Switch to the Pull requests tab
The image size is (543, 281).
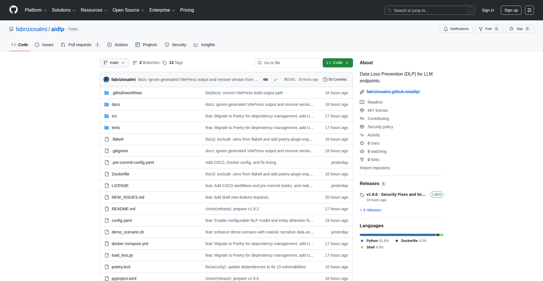(80, 45)
